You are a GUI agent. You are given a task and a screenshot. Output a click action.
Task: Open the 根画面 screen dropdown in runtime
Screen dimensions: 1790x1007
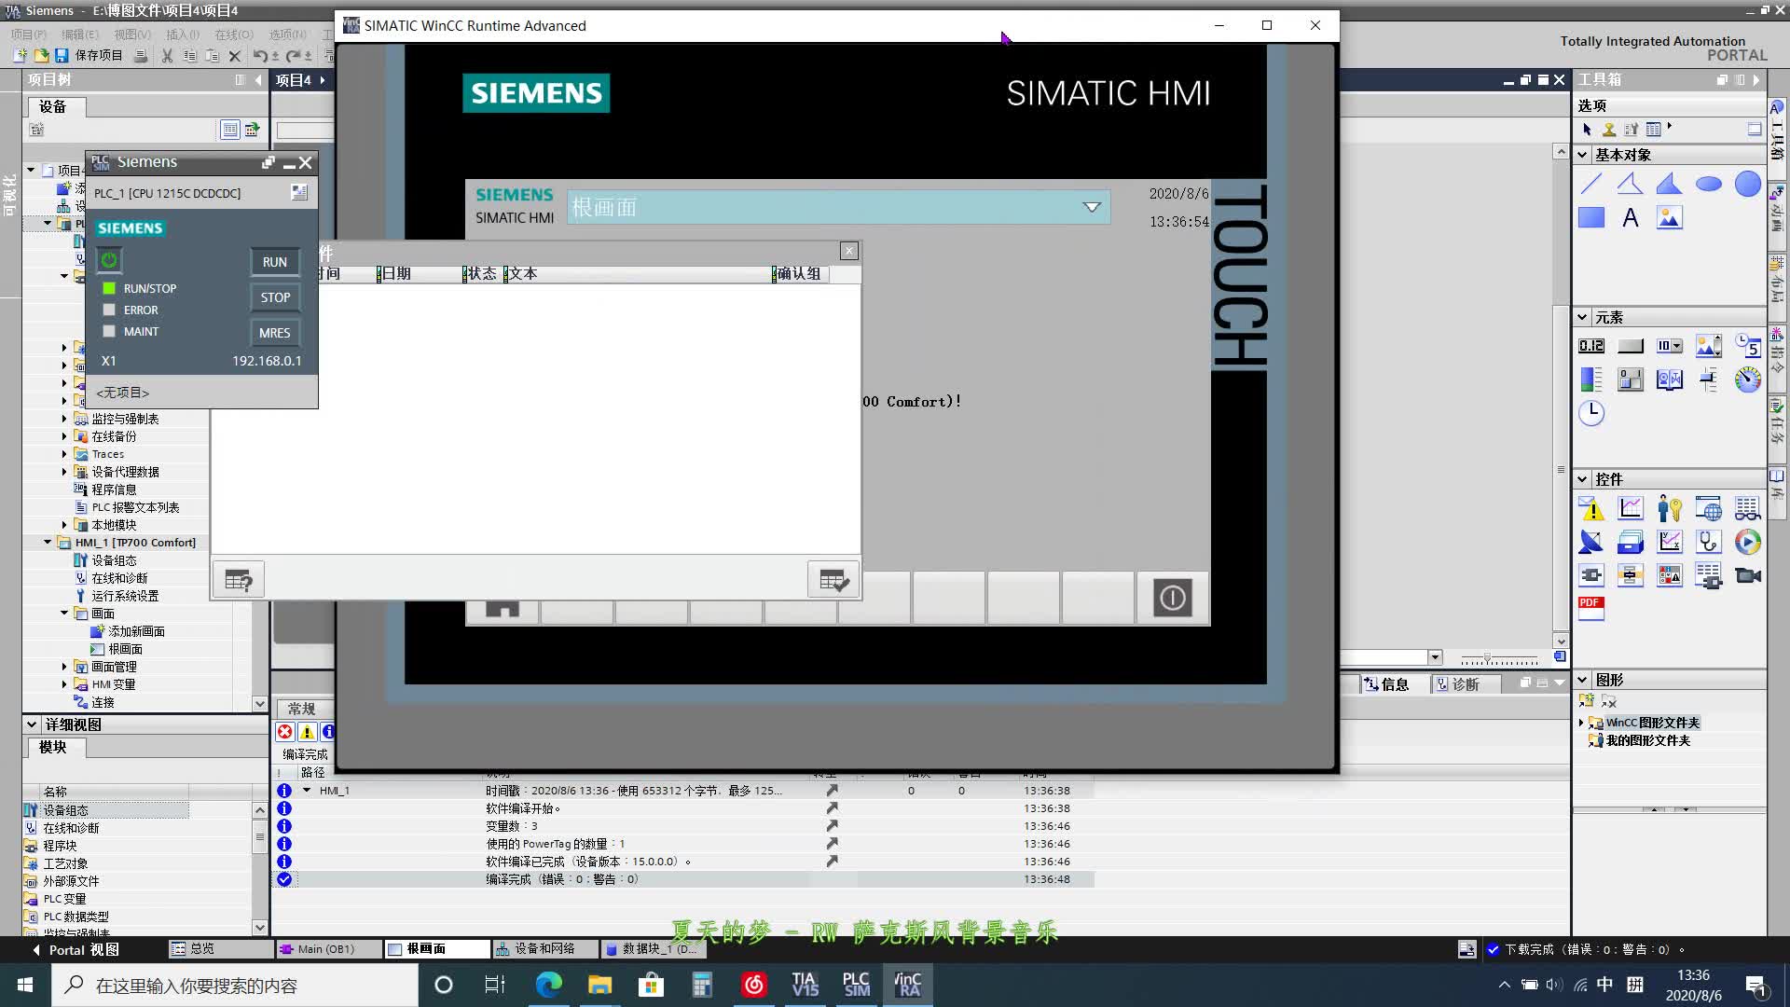(x=1091, y=207)
